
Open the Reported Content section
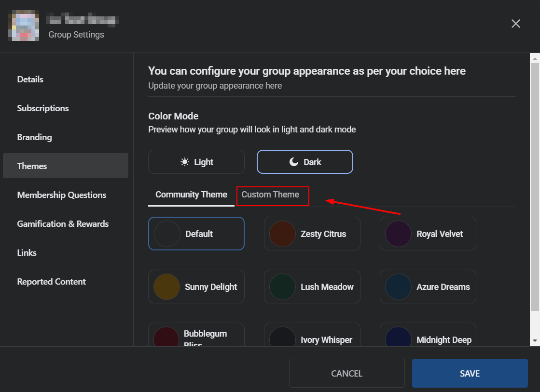[x=52, y=282]
